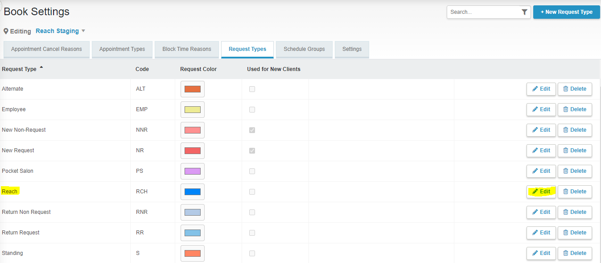Image resolution: width=601 pixels, height=263 pixels.
Task: Click the pink swatch for New Non-Request
Action: click(193, 130)
